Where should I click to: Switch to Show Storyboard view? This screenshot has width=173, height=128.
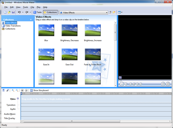pyautogui.click(x=39, y=90)
